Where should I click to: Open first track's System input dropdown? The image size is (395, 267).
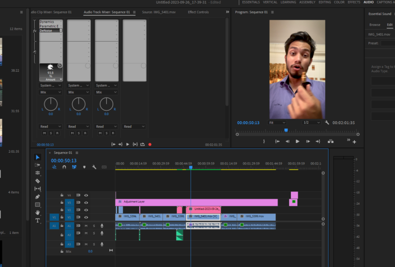(x=50, y=86)
